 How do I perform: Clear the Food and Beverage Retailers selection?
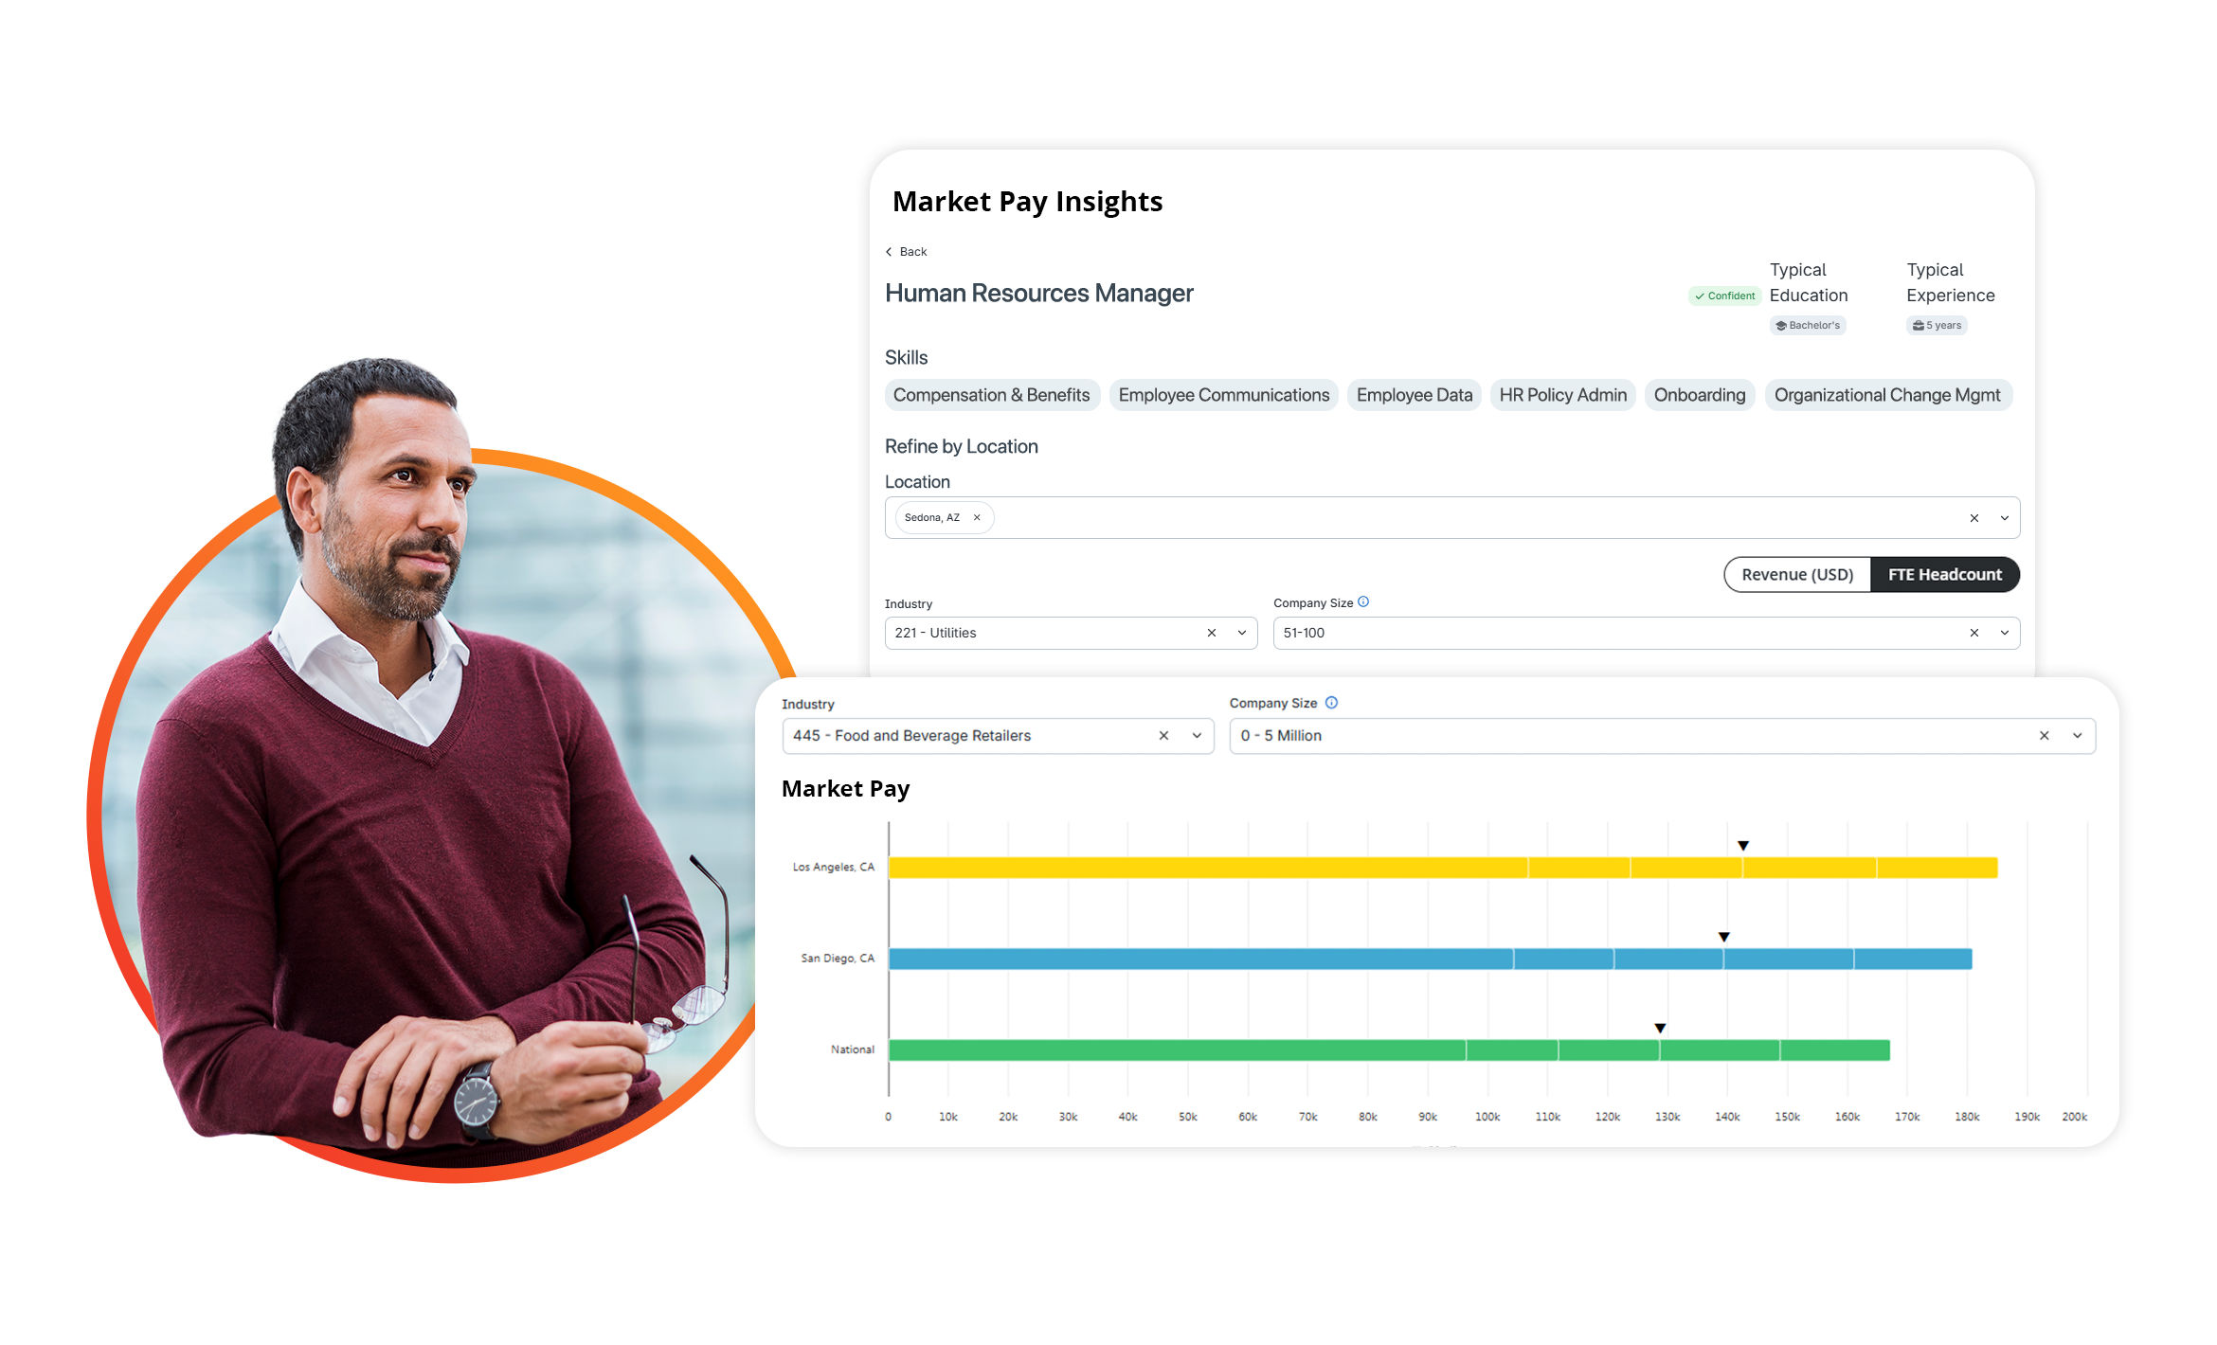(x=1163, y=736)
